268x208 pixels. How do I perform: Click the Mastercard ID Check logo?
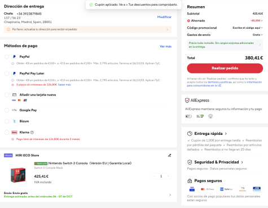208,189
